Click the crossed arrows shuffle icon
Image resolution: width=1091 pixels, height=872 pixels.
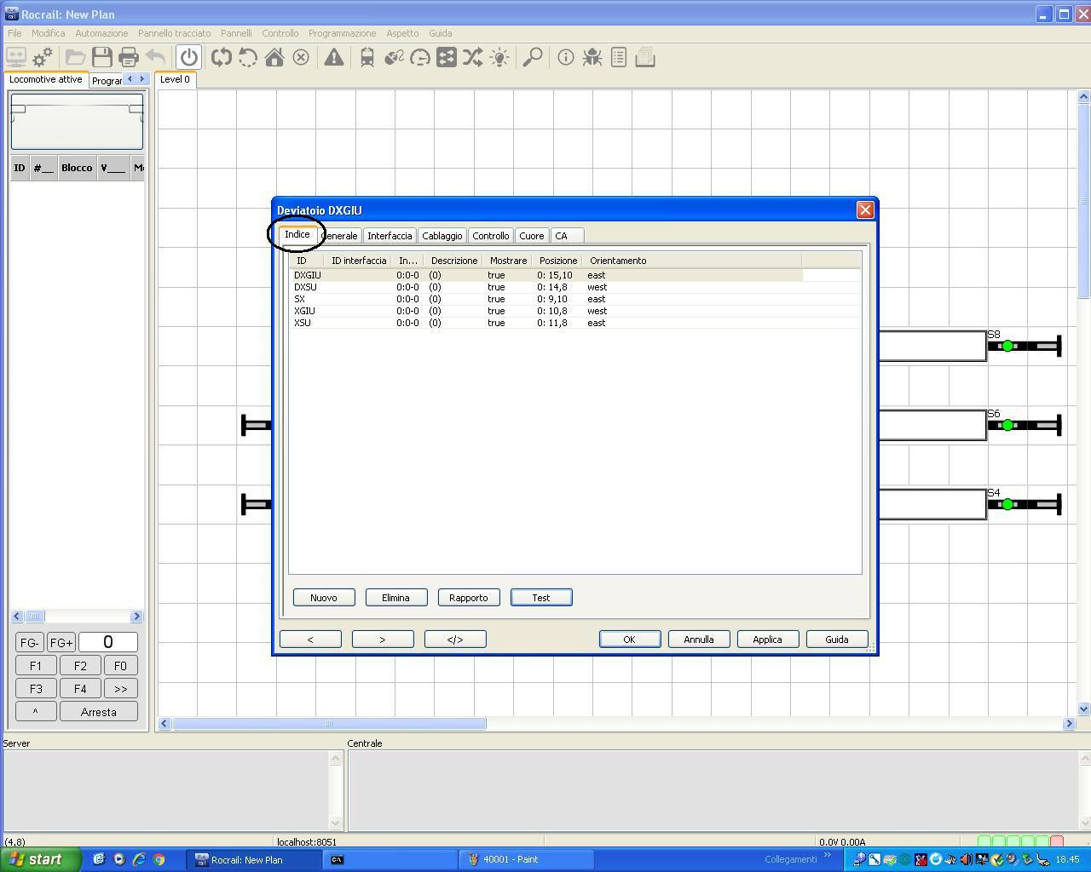(473, 58)
